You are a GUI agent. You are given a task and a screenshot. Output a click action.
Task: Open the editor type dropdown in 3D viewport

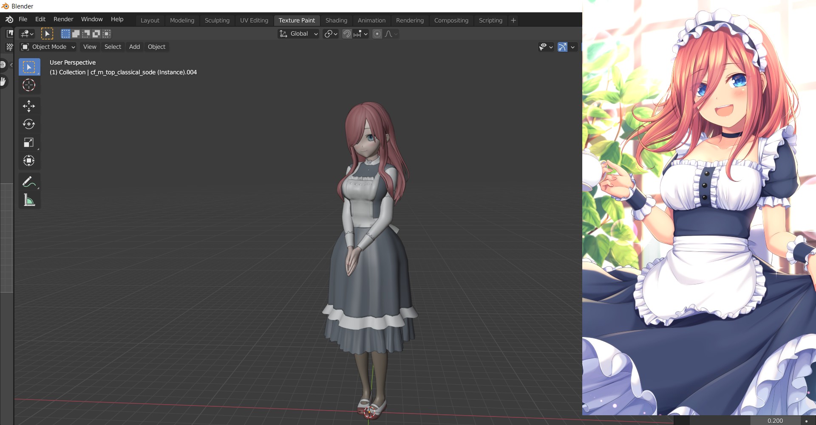(27, 34)
